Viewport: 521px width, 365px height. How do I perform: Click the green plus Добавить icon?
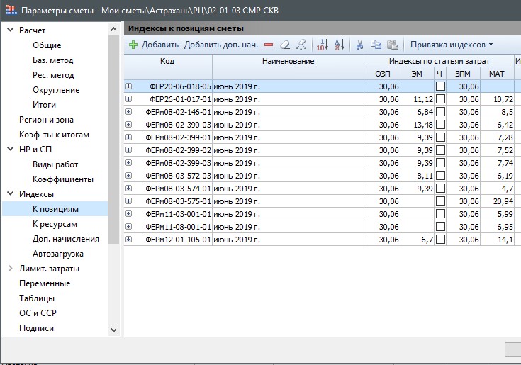(x=133, y=45)
